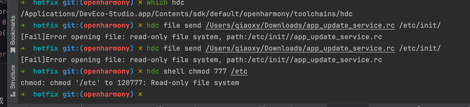Viewport: 470px width, 107px height.
Task: Click the green arrow before the chmod command
Action: [x=23, y=71]
